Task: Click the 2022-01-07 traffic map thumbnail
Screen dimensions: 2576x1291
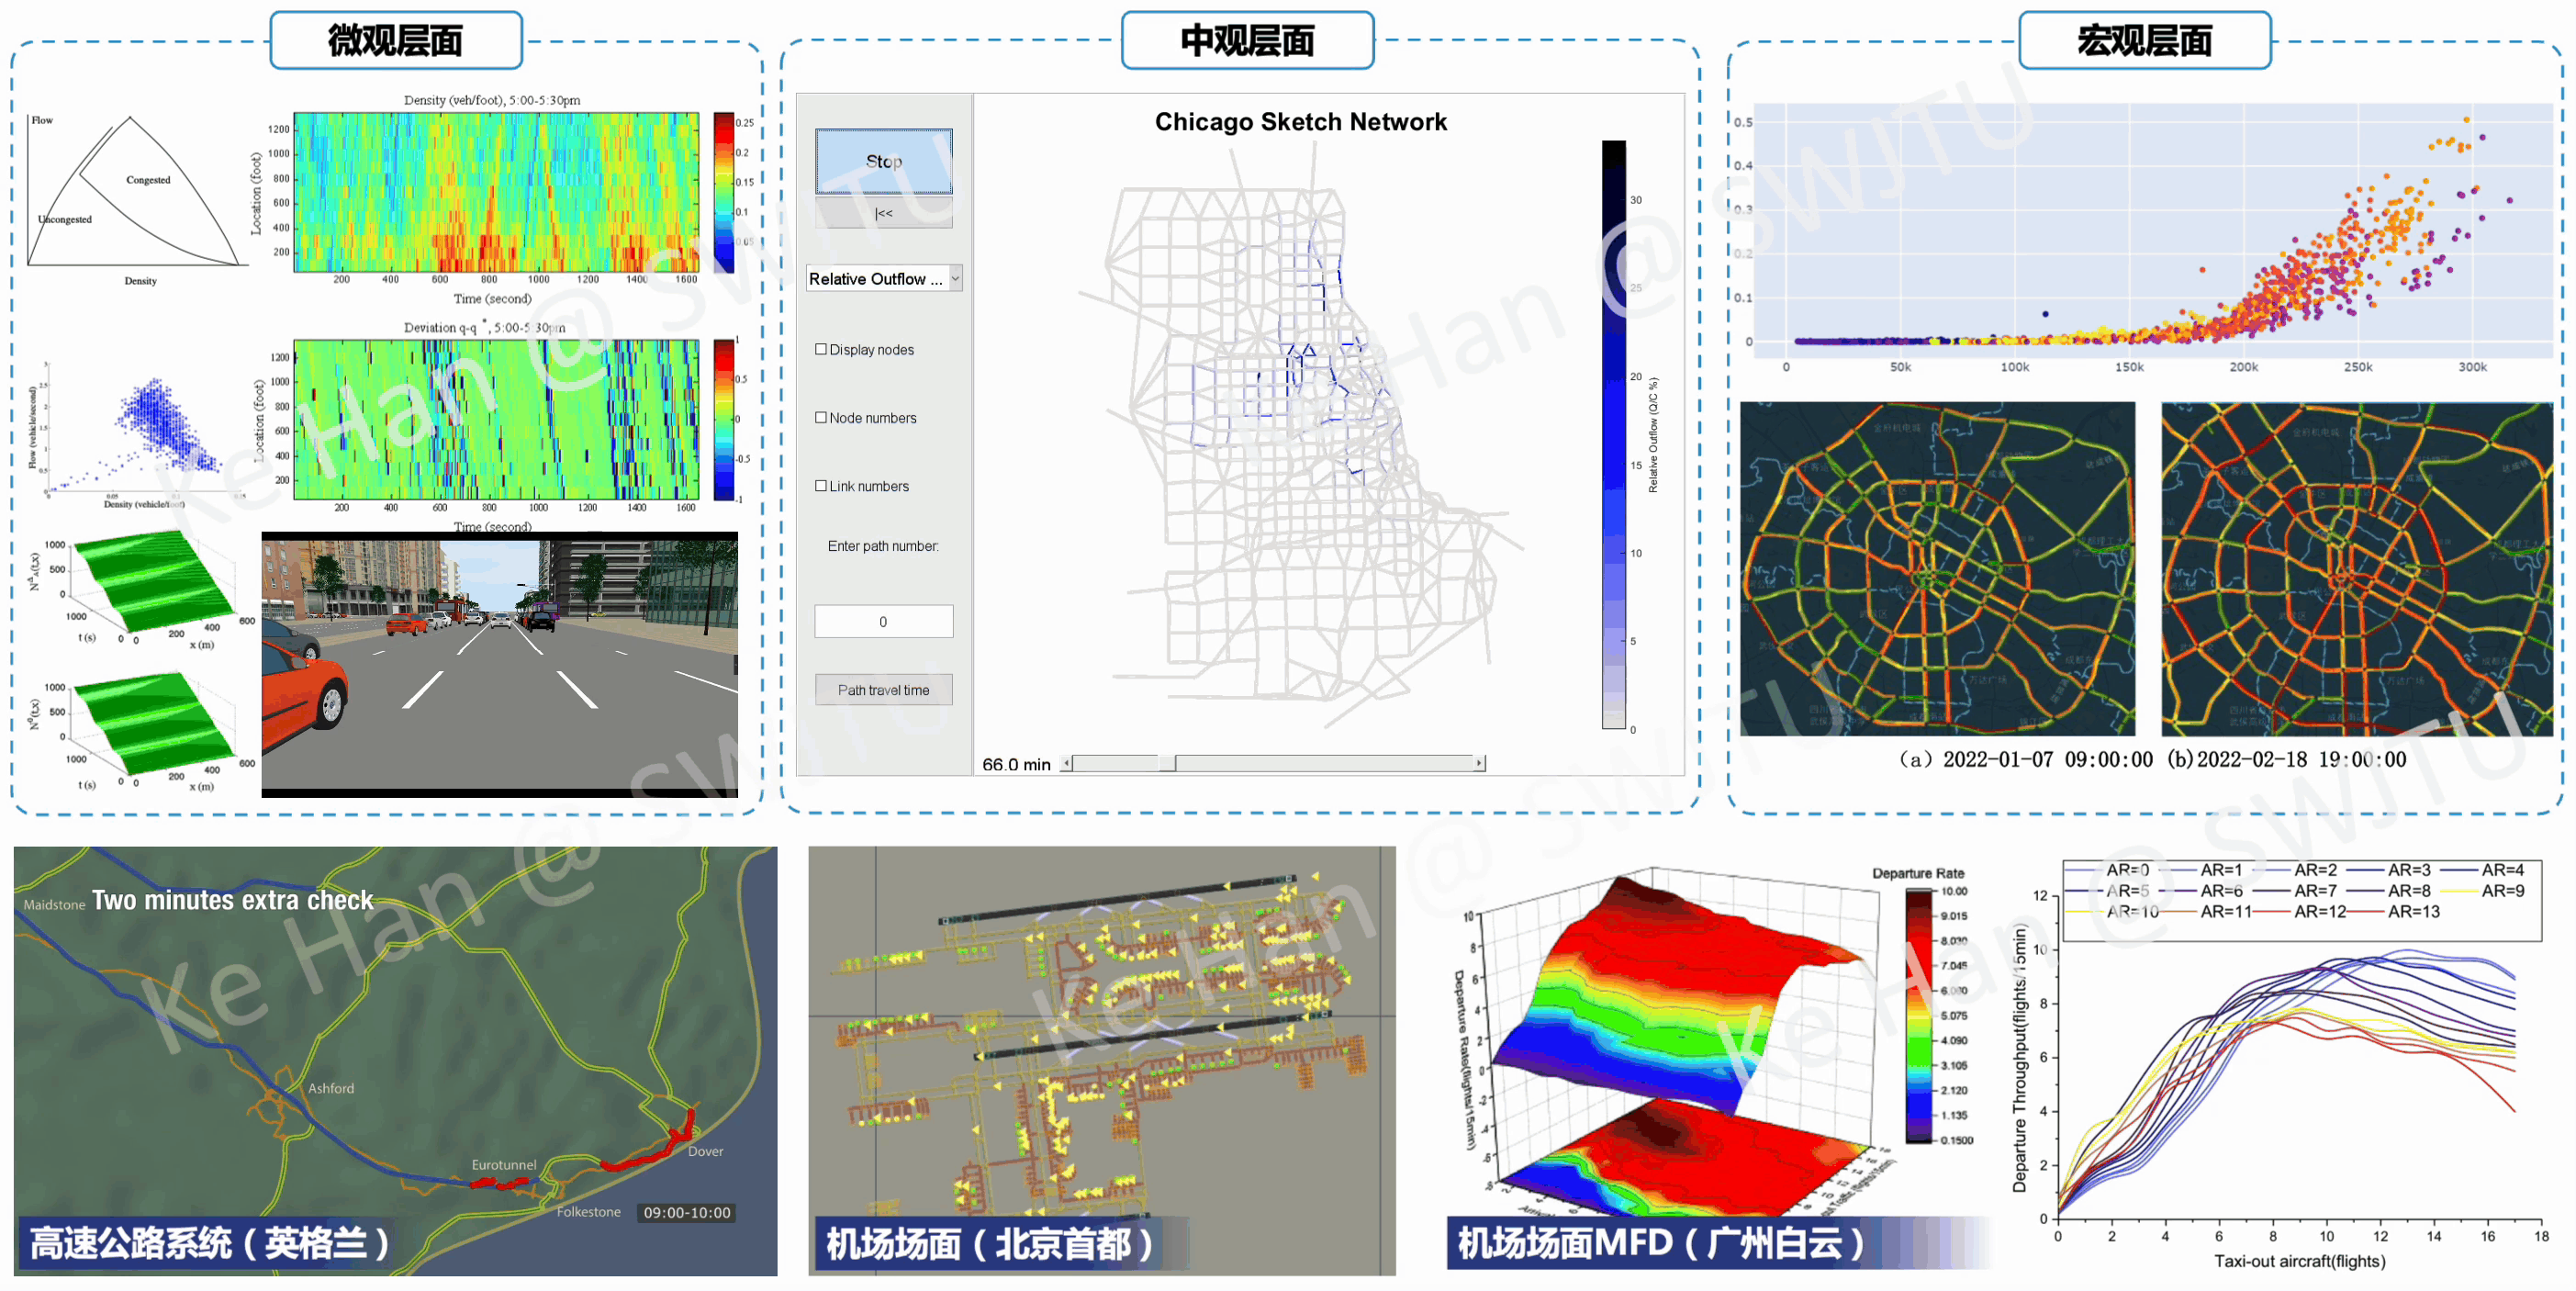Action: (1937, 569)
